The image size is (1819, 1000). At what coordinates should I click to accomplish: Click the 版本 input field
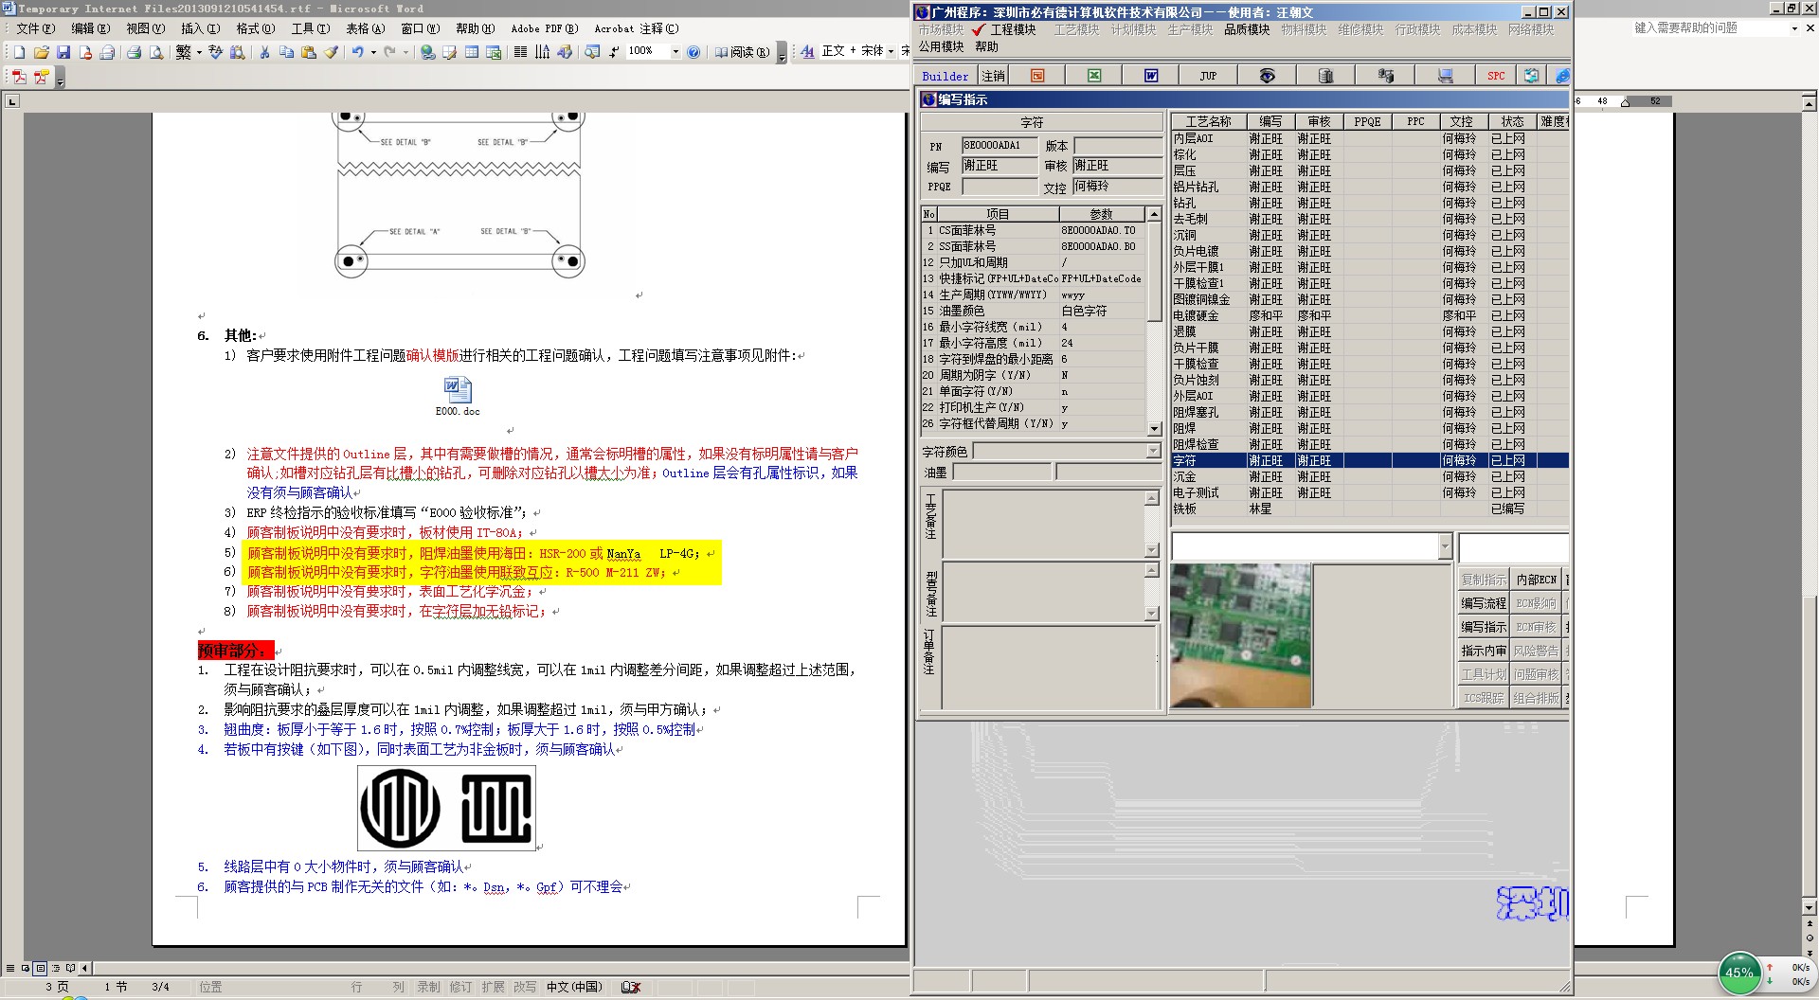tap(1117, 145)
